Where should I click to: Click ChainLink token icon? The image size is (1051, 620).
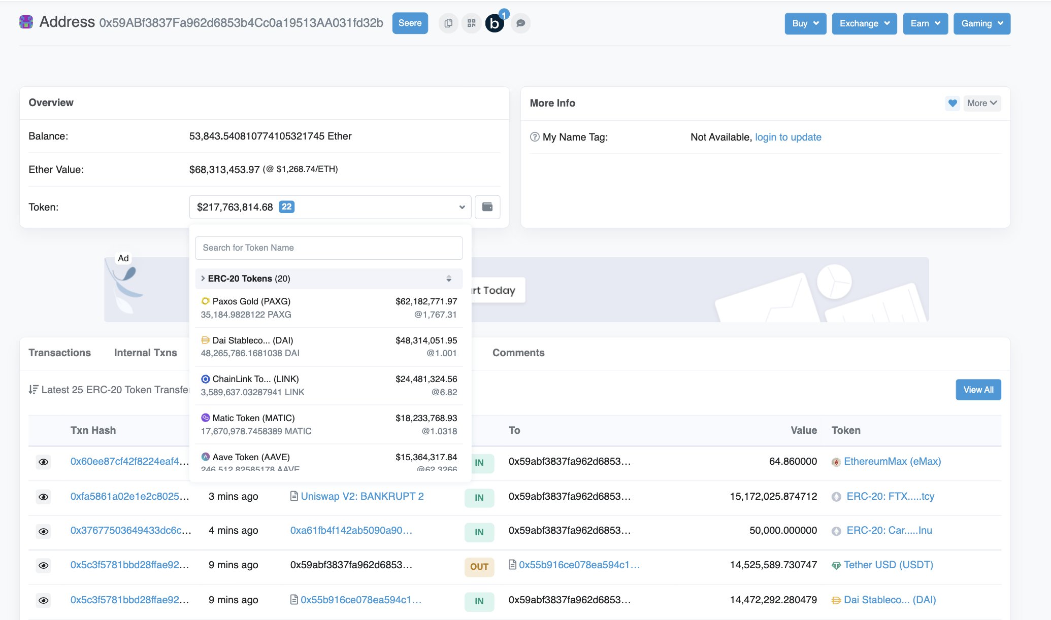coord(206,379)
